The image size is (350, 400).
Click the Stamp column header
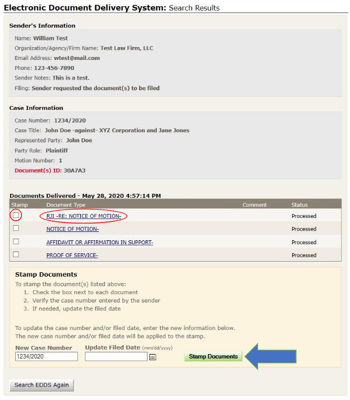[x=20, y=205]
